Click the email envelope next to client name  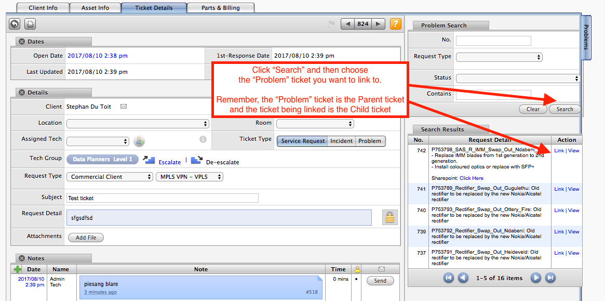pos(124,106)
